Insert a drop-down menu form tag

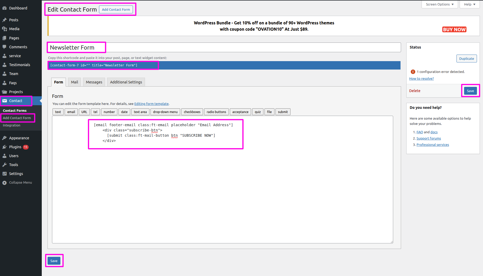[x=165, y=112]
